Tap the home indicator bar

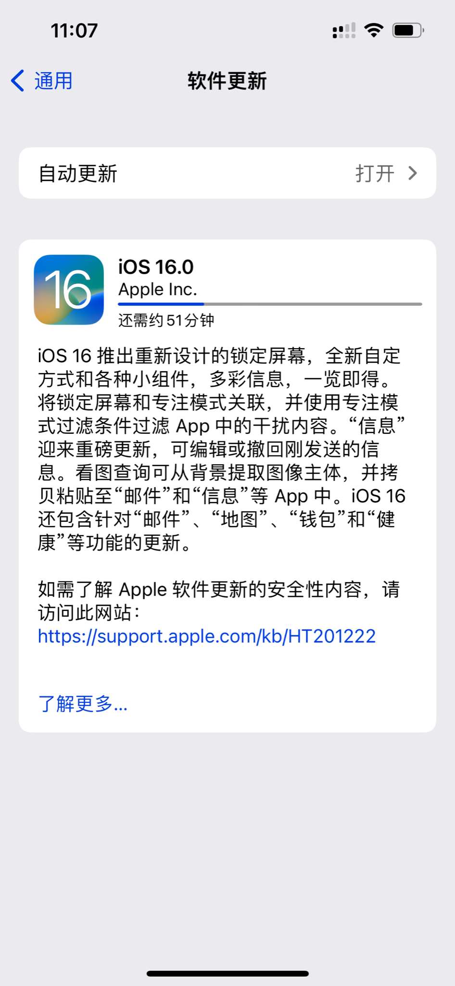point(227,973)
